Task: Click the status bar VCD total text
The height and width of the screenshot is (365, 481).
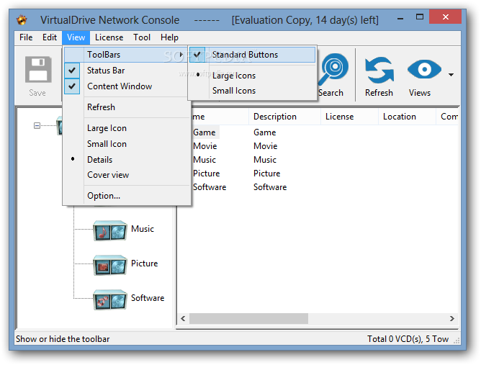Action: [408, 339]
